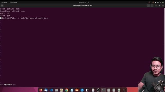Viewport: 165px width, 92px height.
Task: Open the Files manager from the dock
Action: pyautogui.click(x=56, y=90)
